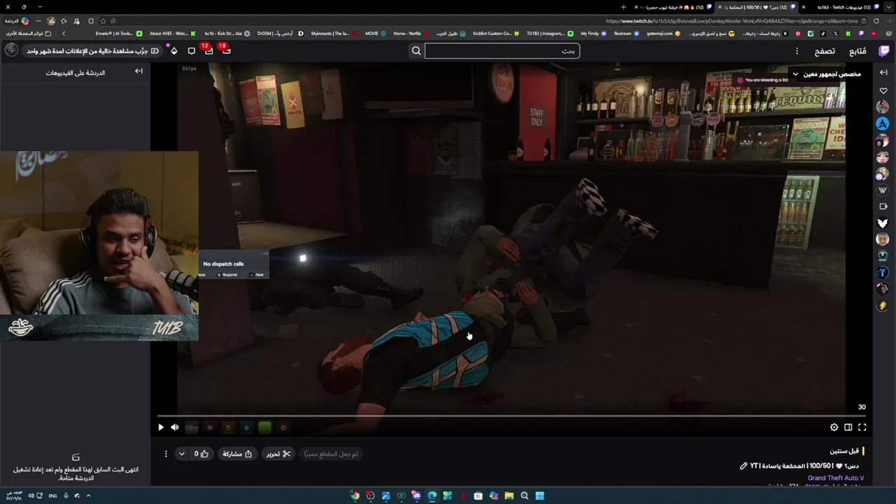Open the Grand Theft Auto V link
Image resolution: width=896 pixels, height=504 pixels.
click(x=836, y=478)
